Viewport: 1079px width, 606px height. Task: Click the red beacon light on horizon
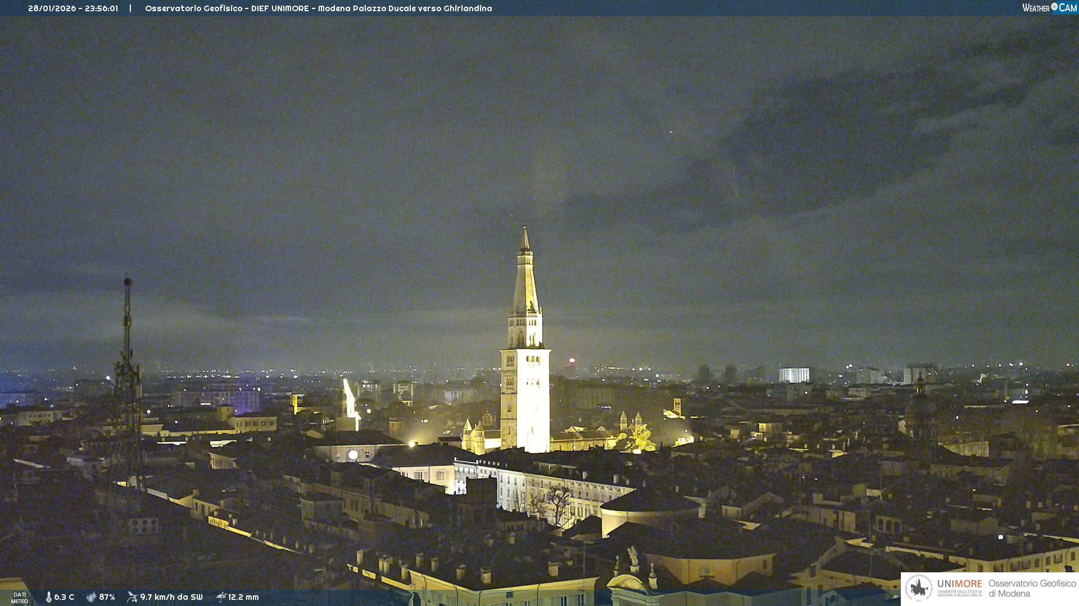572,360
